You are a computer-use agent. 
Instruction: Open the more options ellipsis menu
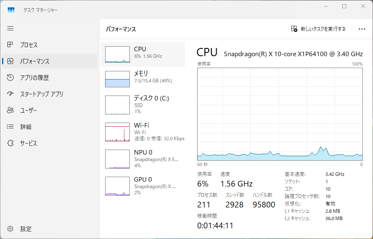click(362, 29)
